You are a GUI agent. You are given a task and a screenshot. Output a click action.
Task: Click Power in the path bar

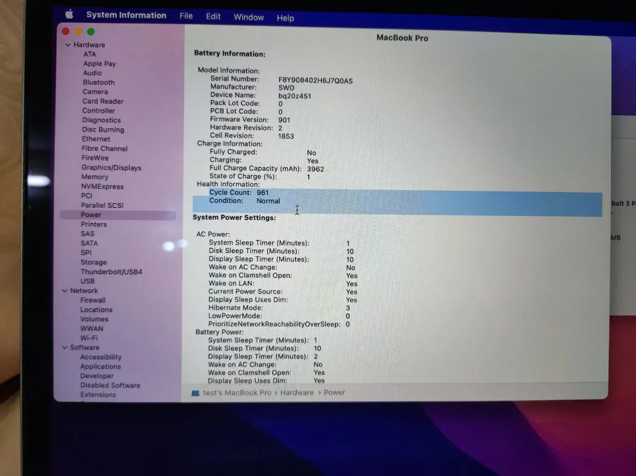pyautogui.click(x=334, y=393)
